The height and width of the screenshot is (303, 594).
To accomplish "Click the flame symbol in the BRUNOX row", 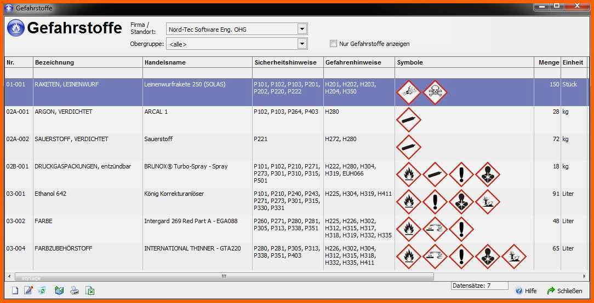I will (x=408, y=174).
